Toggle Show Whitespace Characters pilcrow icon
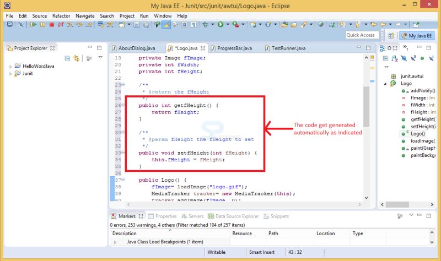Viewport: 441px width, 261px height. point(194,24)
